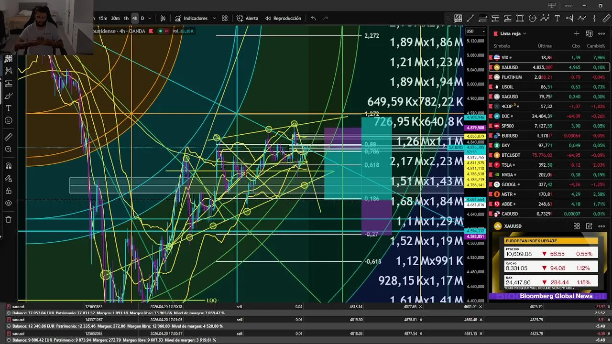This screenshot has width=612, height=344.
Task: Activate the zoom-in tool in sidebar
Action: click(8, 150)
